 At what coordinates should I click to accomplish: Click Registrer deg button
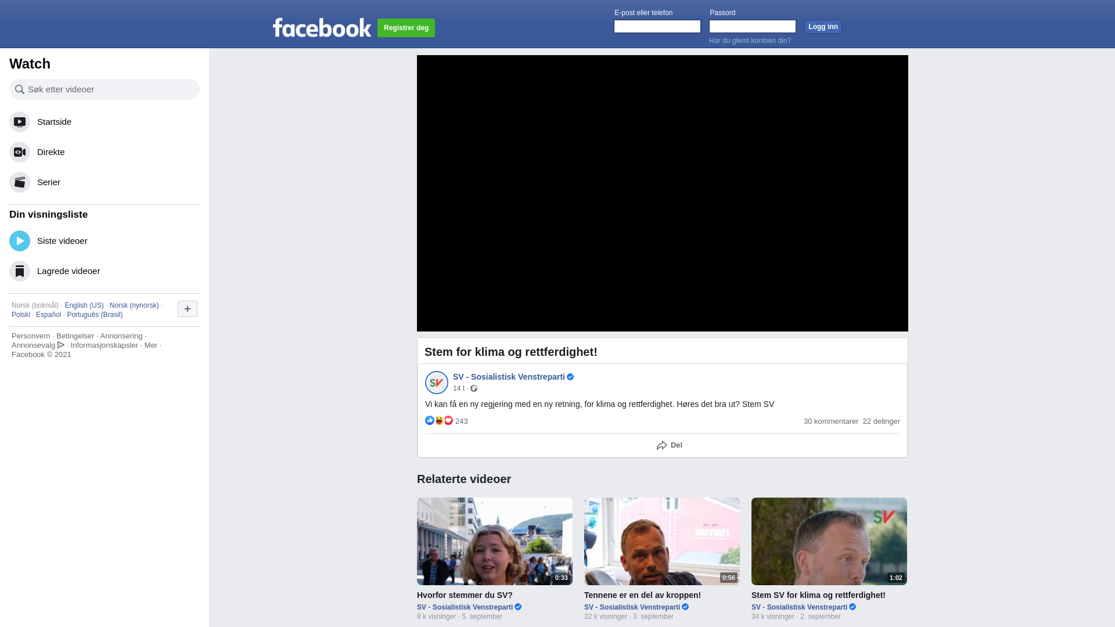click(x=406, y=28)
